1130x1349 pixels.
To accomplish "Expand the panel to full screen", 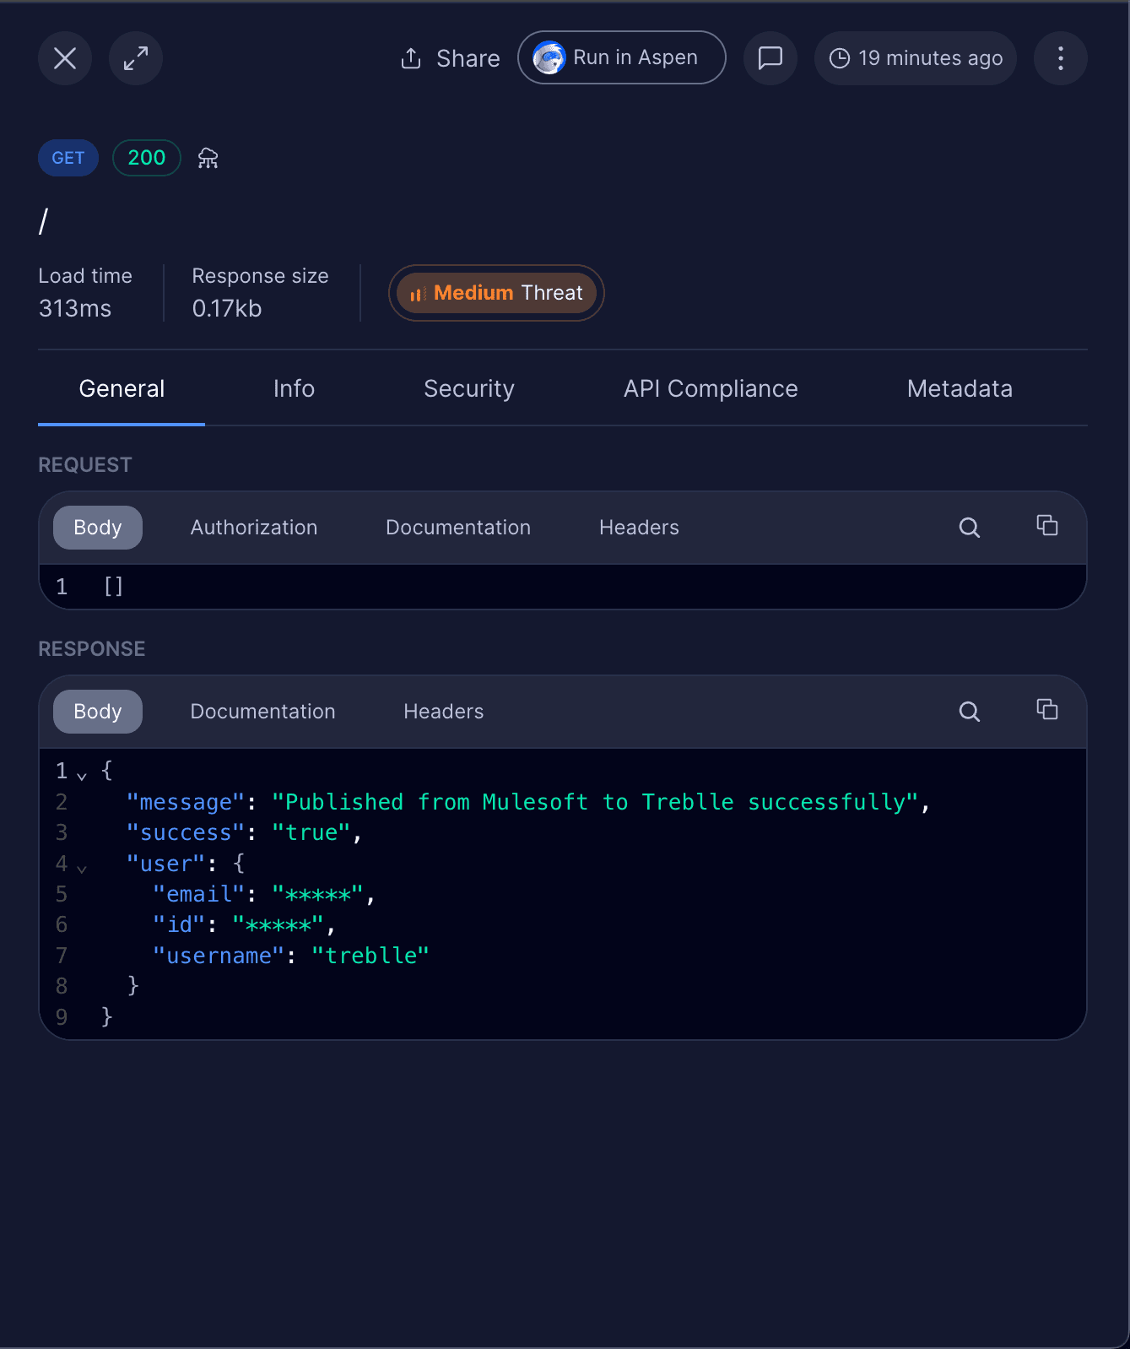I will click(136, 58).
